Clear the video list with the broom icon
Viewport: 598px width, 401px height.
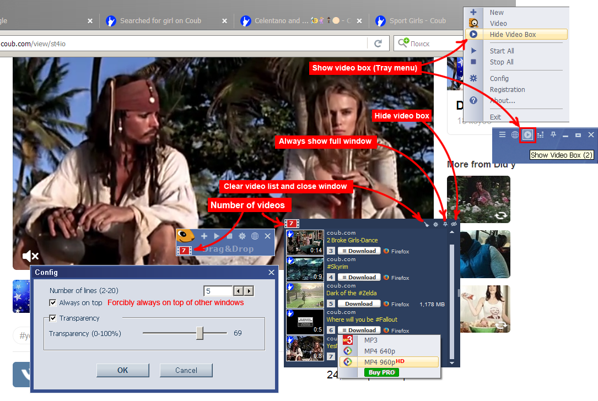pyautogui.click(x=426, y=224)
